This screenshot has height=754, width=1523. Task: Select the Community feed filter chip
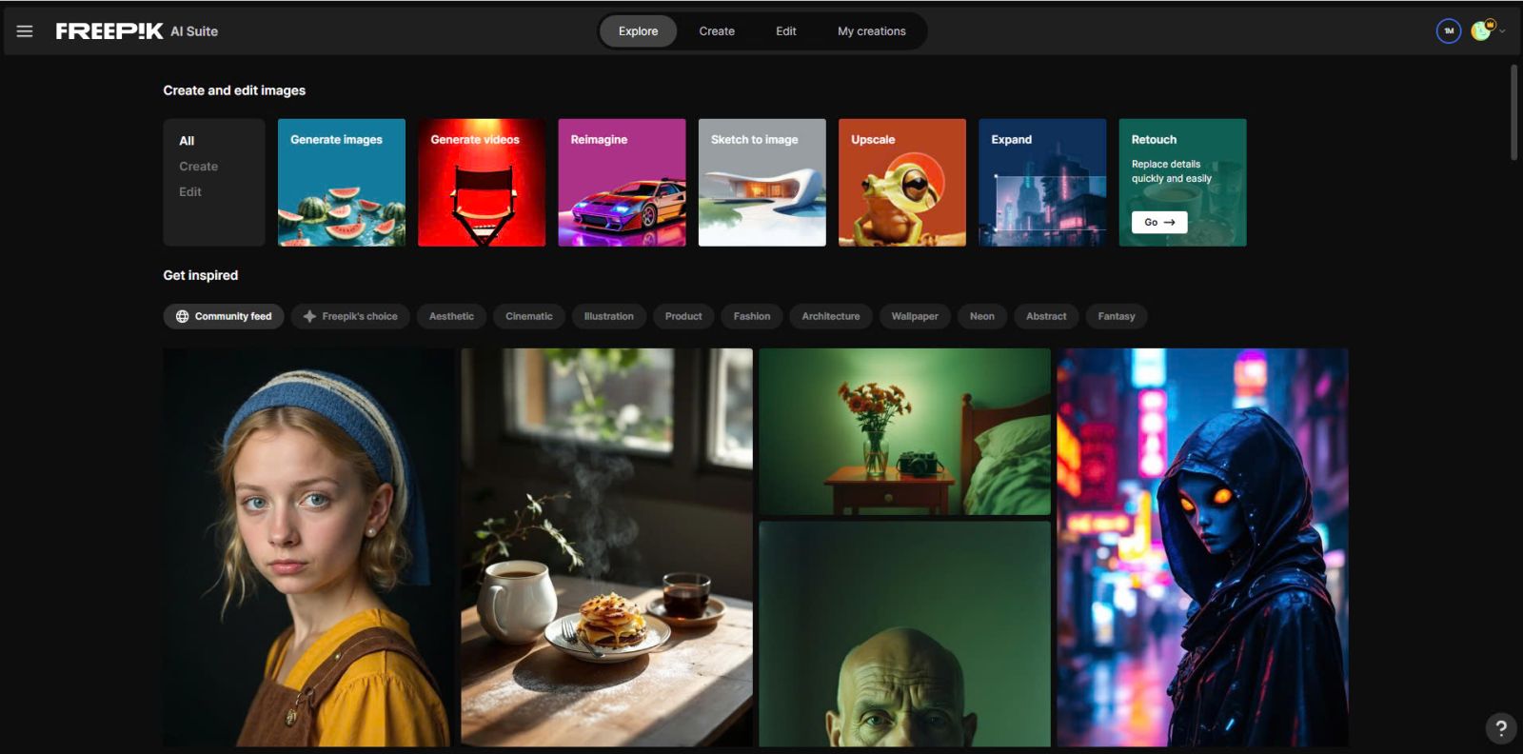(224, 316)
